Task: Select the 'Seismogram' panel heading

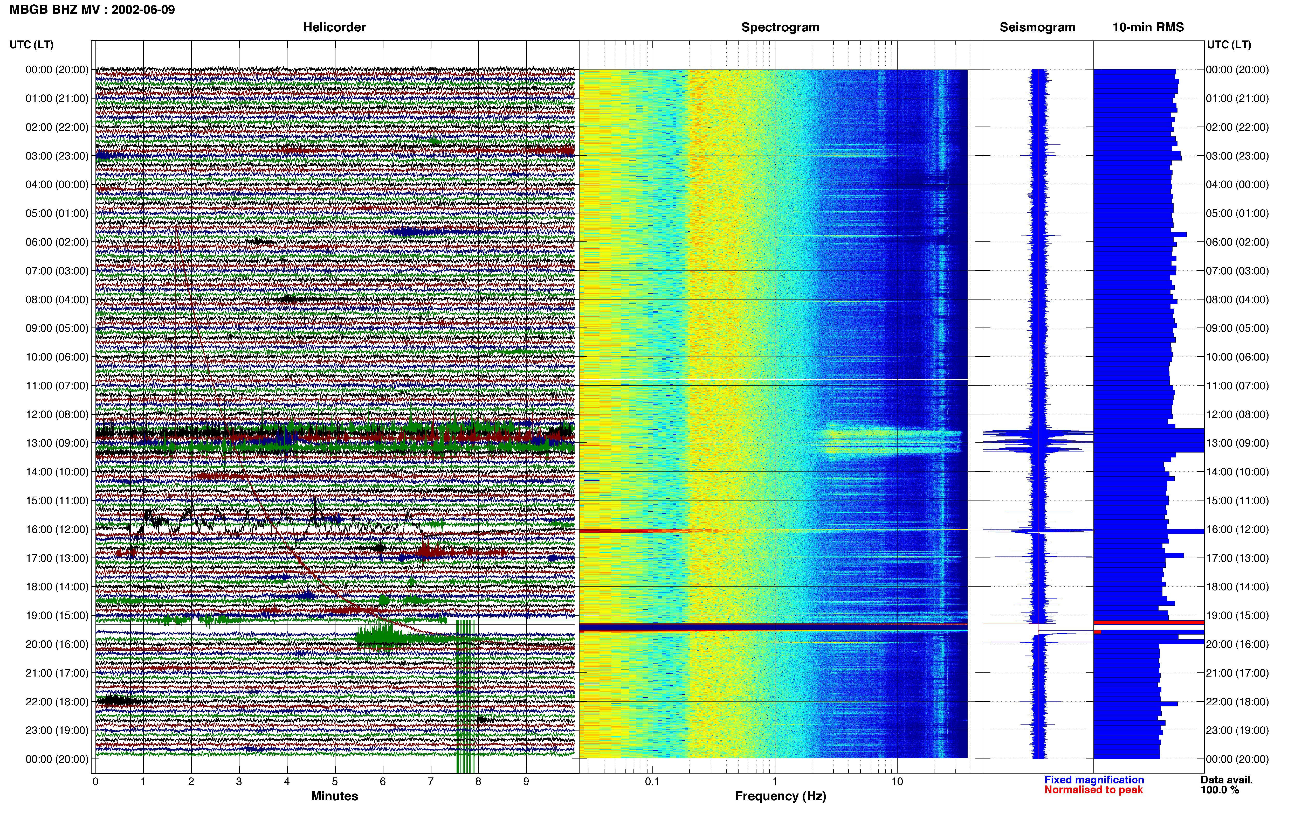Action: (1038, 27)
